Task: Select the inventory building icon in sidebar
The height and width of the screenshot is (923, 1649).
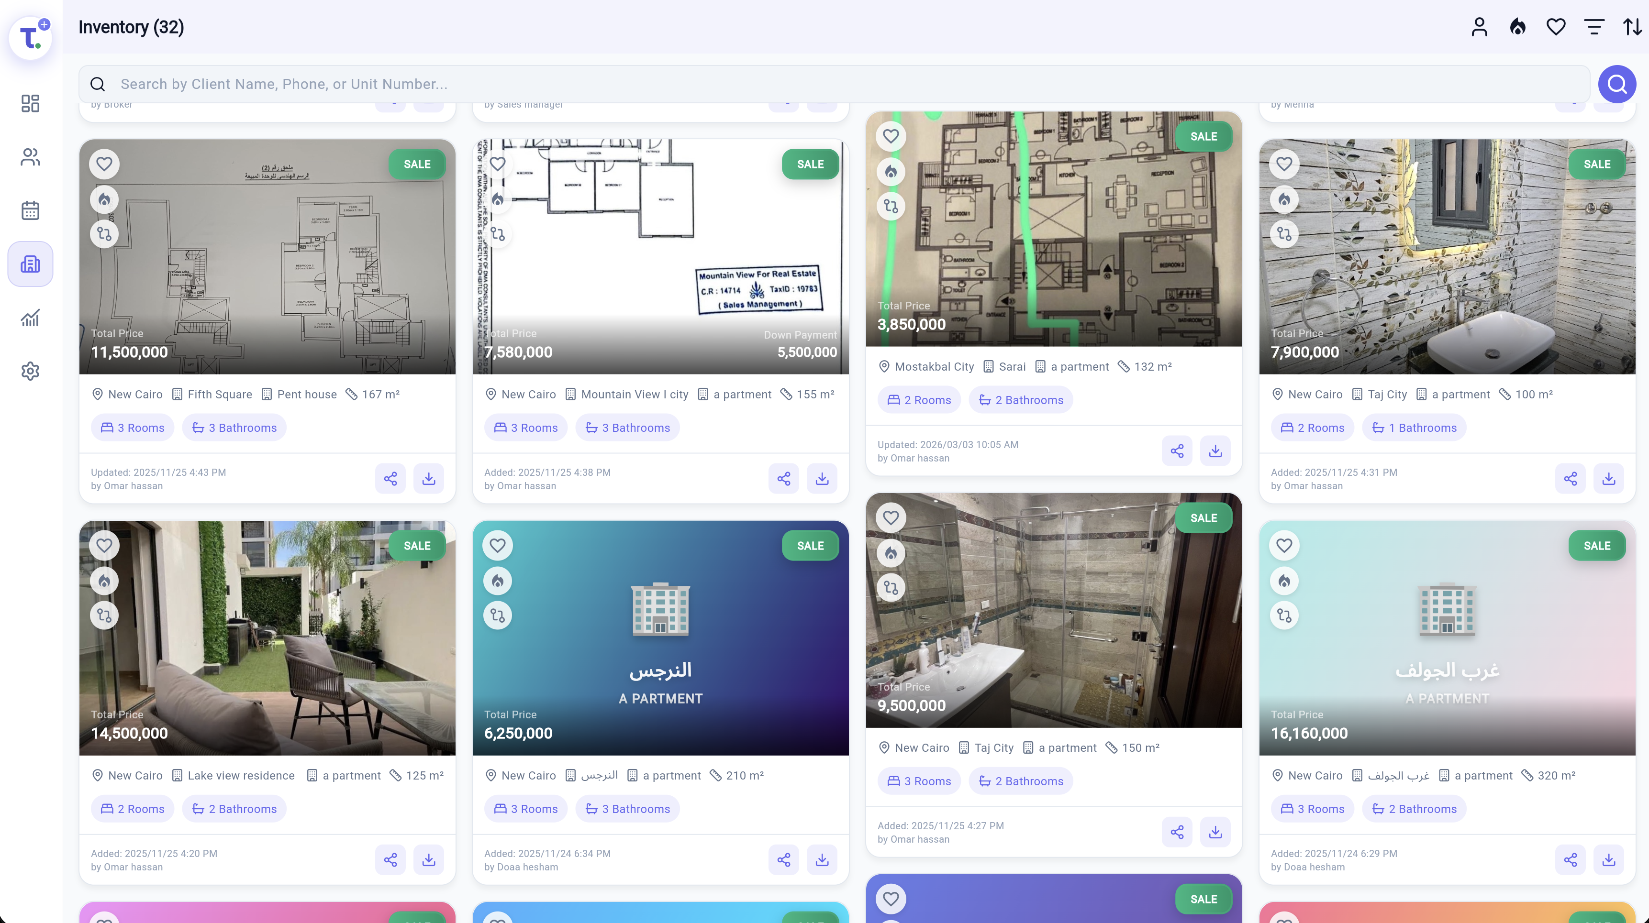Action: coord(30,264)
